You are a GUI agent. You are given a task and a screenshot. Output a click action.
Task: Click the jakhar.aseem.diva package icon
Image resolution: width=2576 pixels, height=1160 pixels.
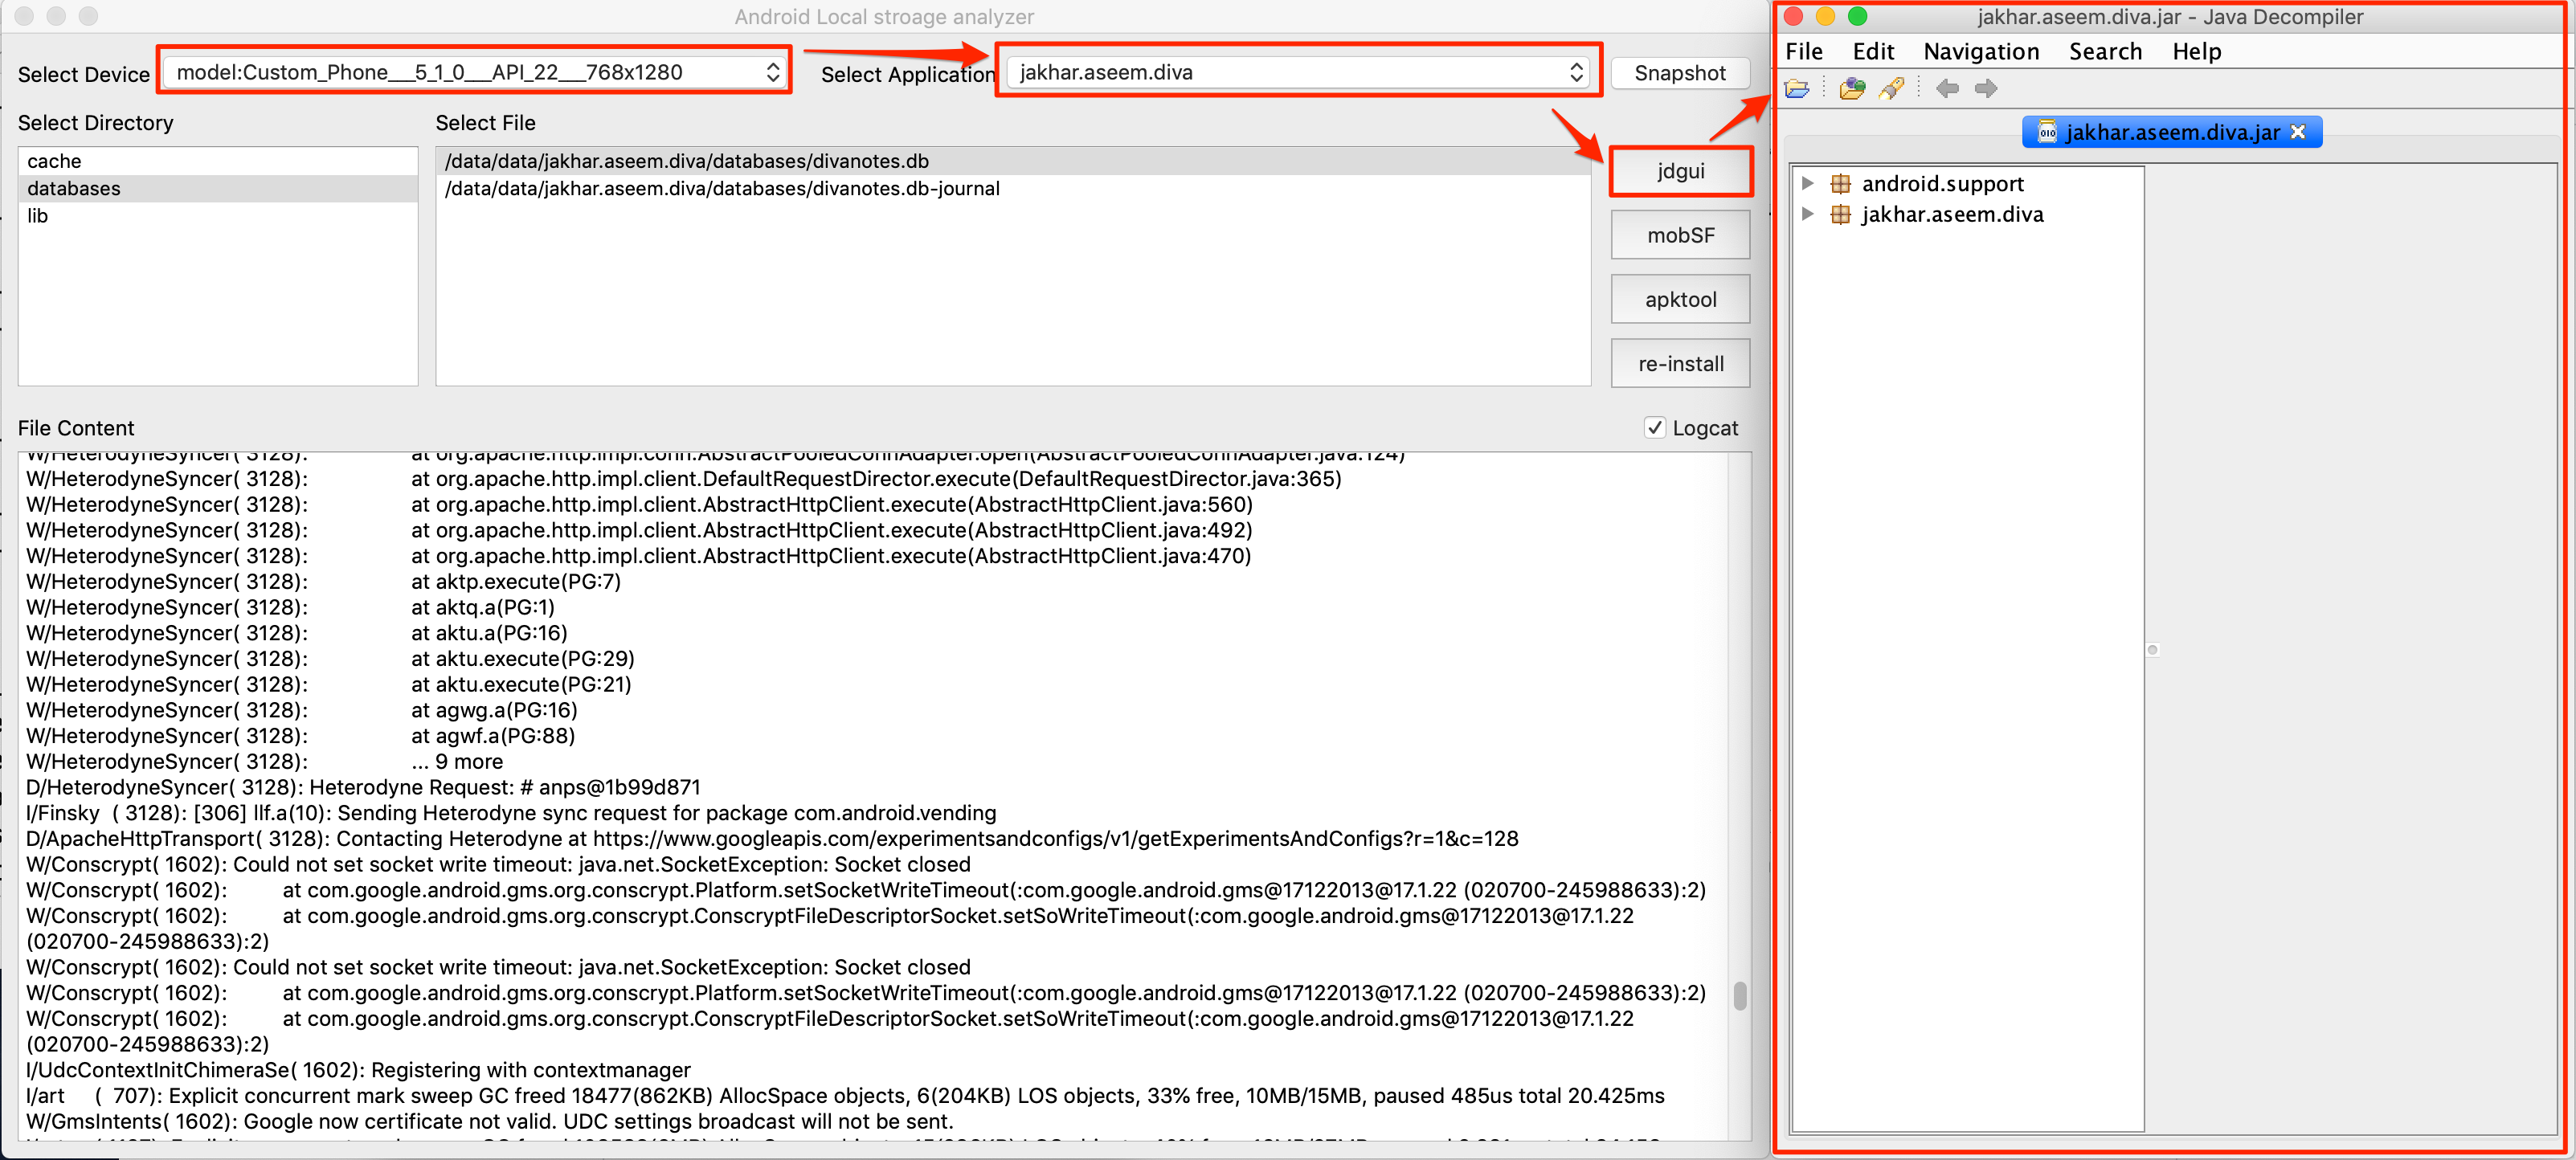click(x=1840, y=215)
